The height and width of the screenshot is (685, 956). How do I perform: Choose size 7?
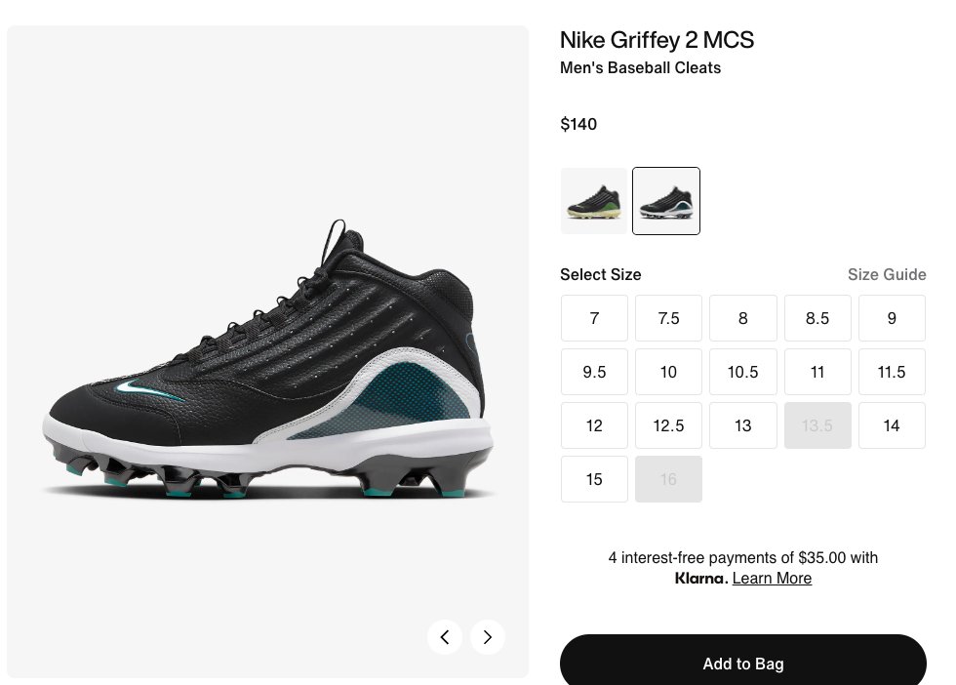pos(594,318)
